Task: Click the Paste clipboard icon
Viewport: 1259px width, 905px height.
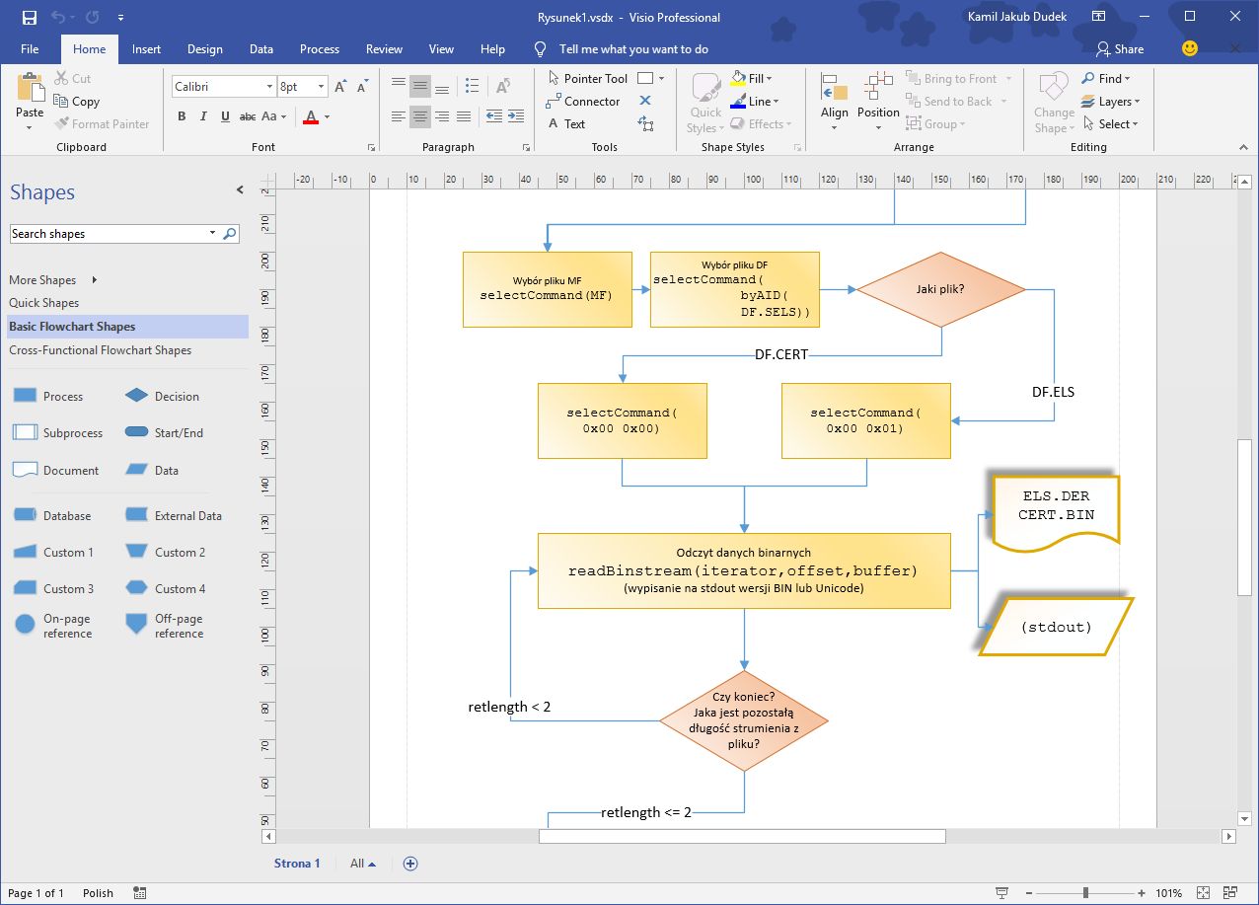Action: coord(30,89)
